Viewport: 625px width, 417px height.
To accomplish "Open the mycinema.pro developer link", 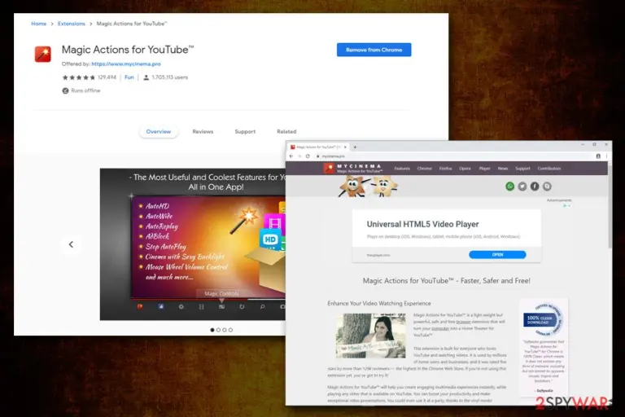I will 126,64.
